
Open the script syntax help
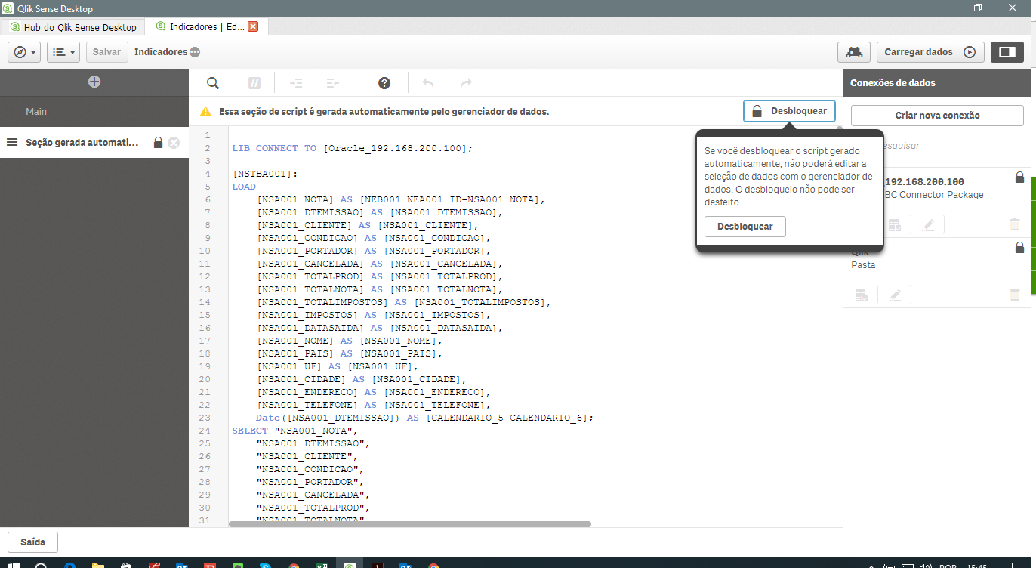click(384, 83)
